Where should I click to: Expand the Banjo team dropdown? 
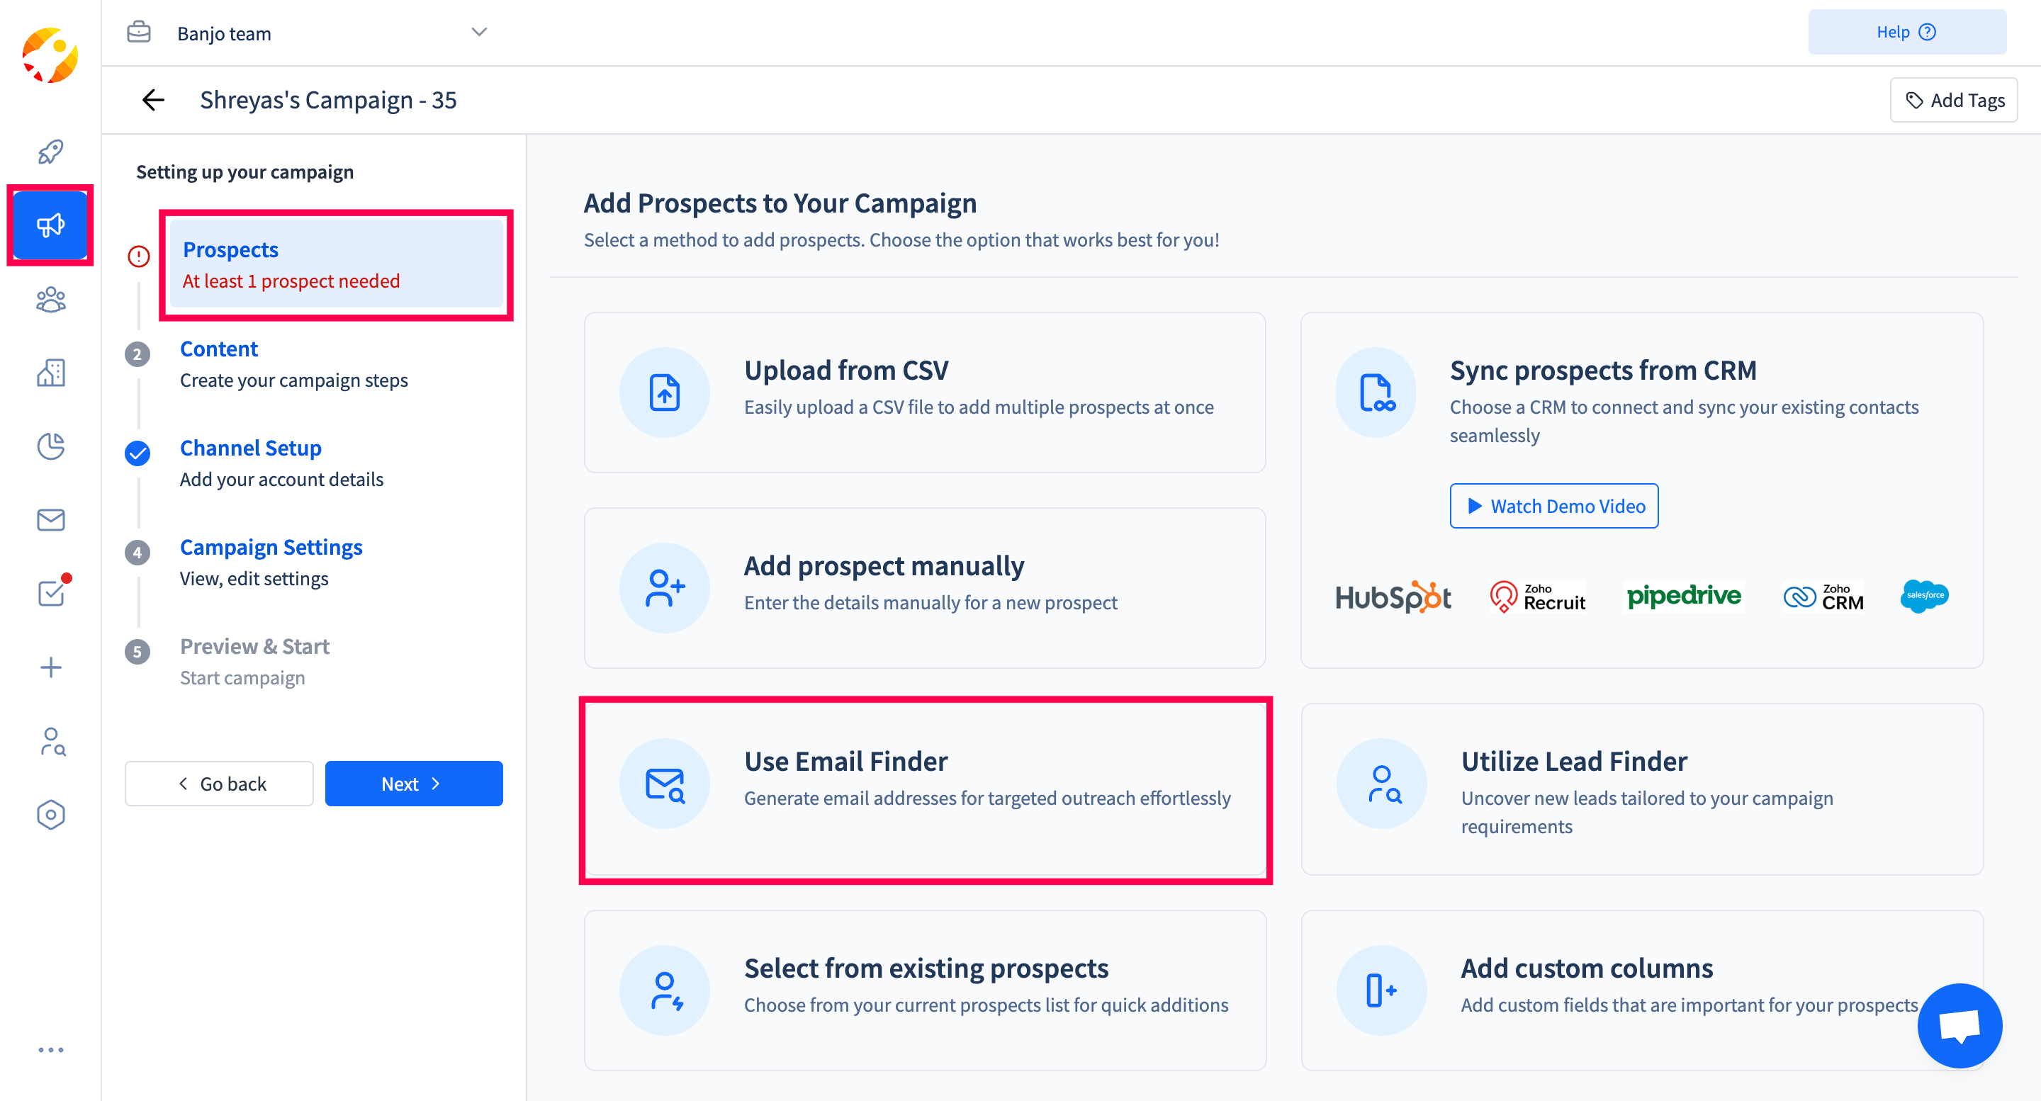click(x=478, y=33)
